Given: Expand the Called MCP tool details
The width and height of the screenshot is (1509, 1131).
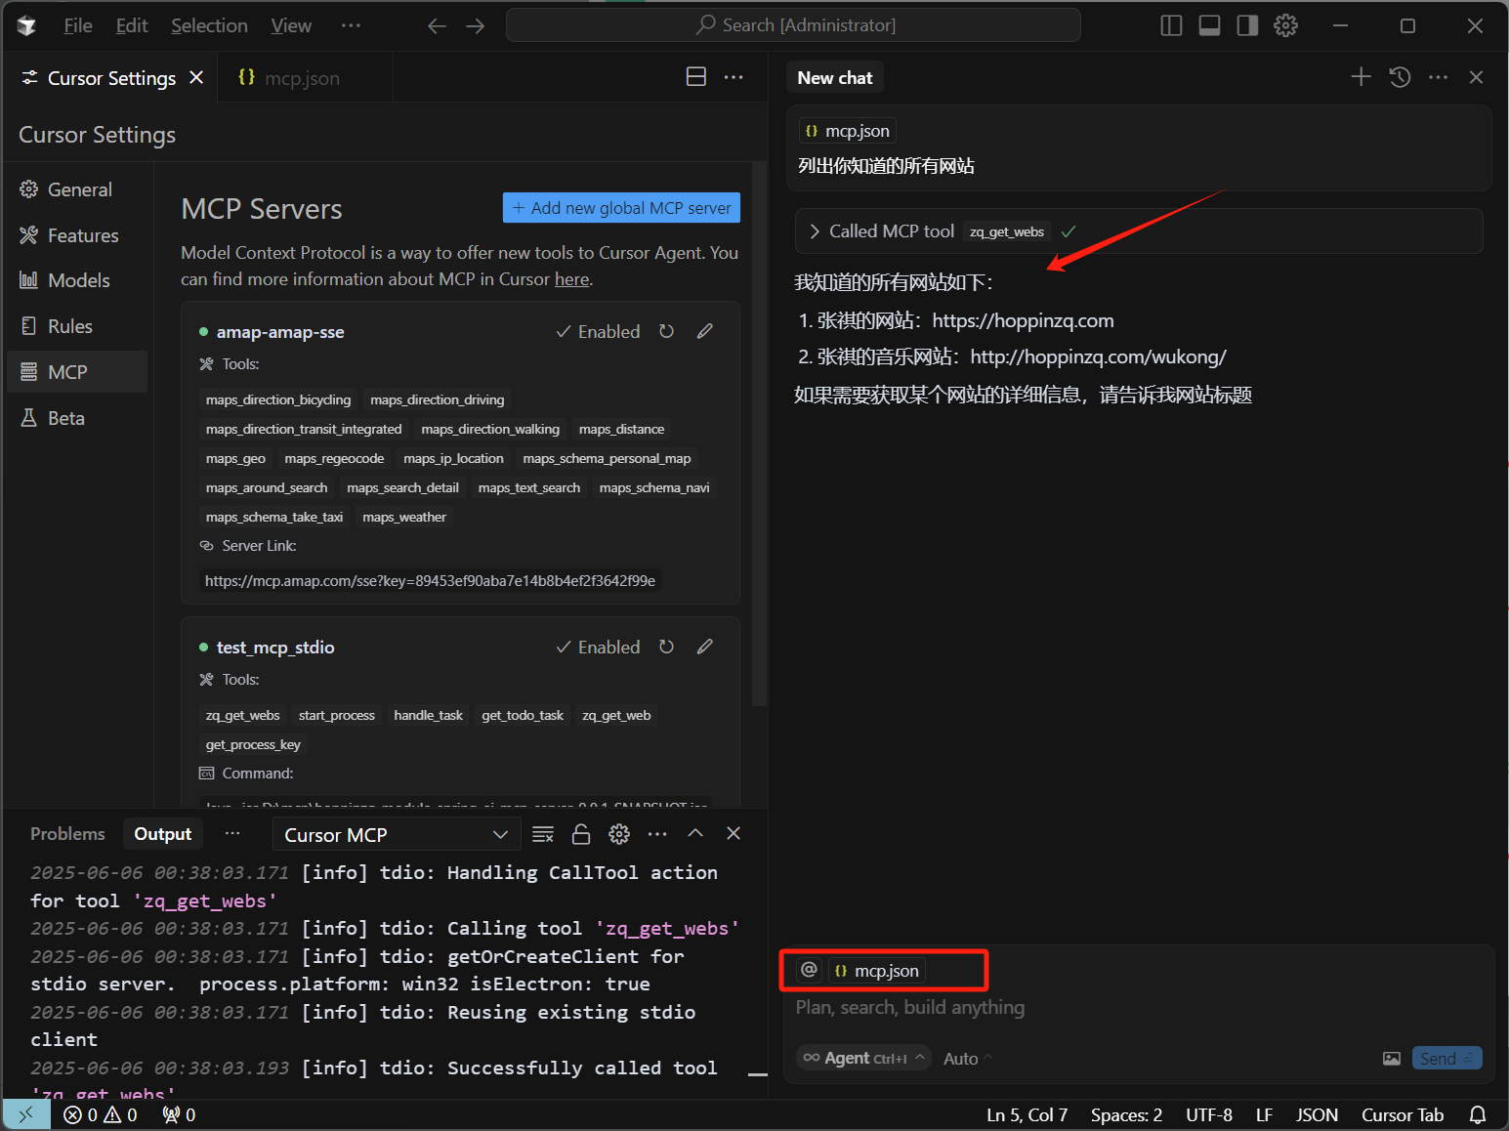Looking at the screenshot, I should tap(815, 231).
